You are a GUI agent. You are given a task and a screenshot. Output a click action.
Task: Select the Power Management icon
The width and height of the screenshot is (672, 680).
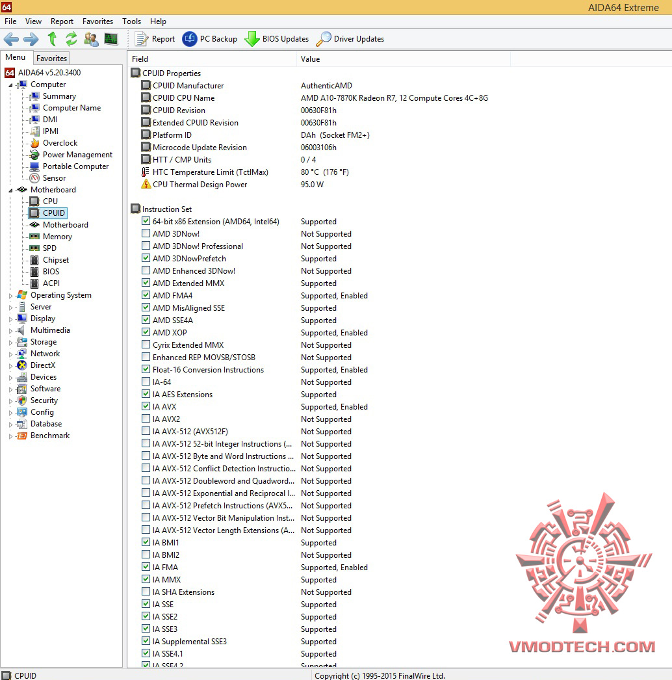coord(34,155)
